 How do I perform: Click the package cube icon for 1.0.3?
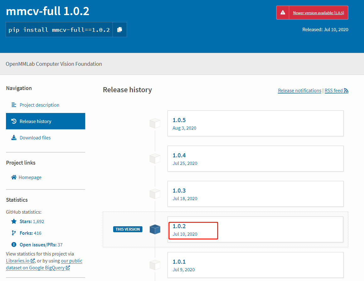[x=155, y=194]
